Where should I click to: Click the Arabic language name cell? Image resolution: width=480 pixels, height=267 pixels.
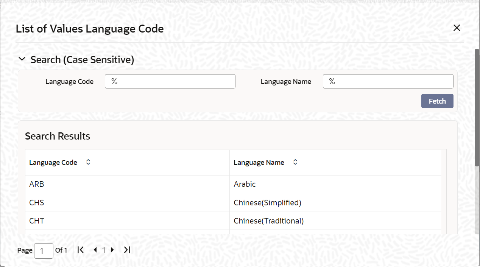(x=245, y=184)
